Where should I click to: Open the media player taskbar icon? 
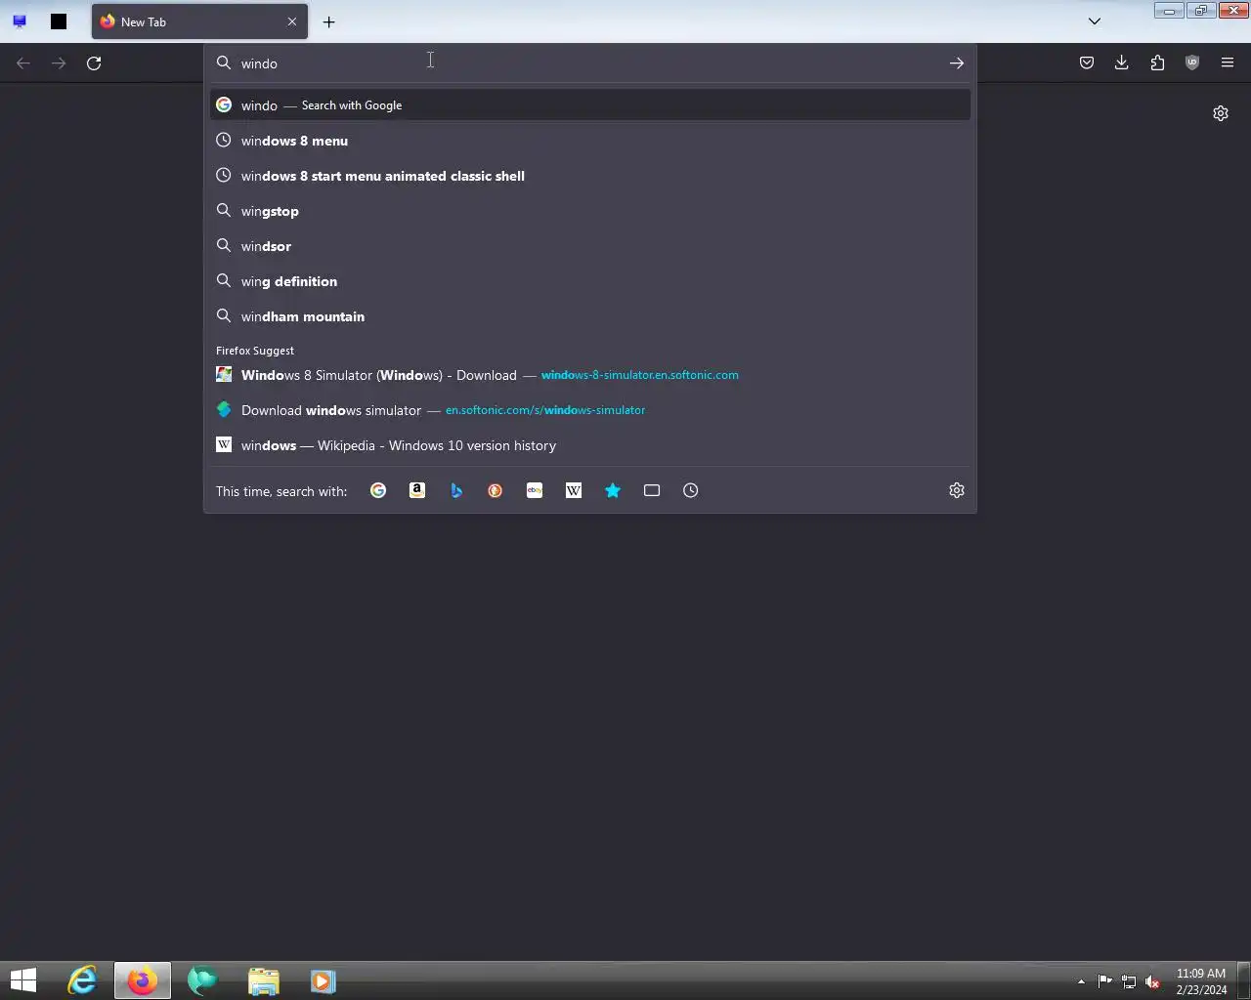click(324, 980)
